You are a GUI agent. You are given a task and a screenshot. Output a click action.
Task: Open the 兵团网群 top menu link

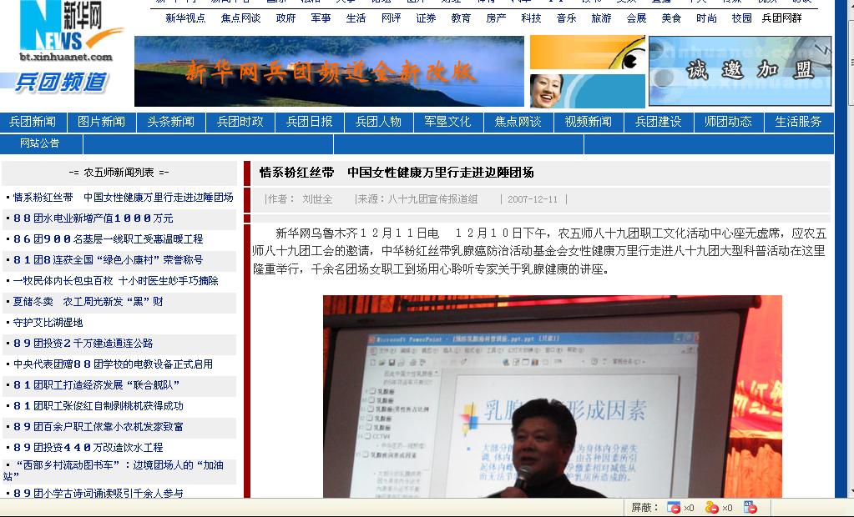[781, 18]
